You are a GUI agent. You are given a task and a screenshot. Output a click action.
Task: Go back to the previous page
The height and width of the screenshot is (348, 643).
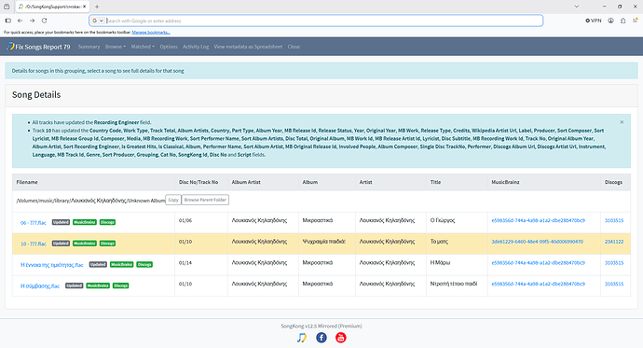coord(21,21)
